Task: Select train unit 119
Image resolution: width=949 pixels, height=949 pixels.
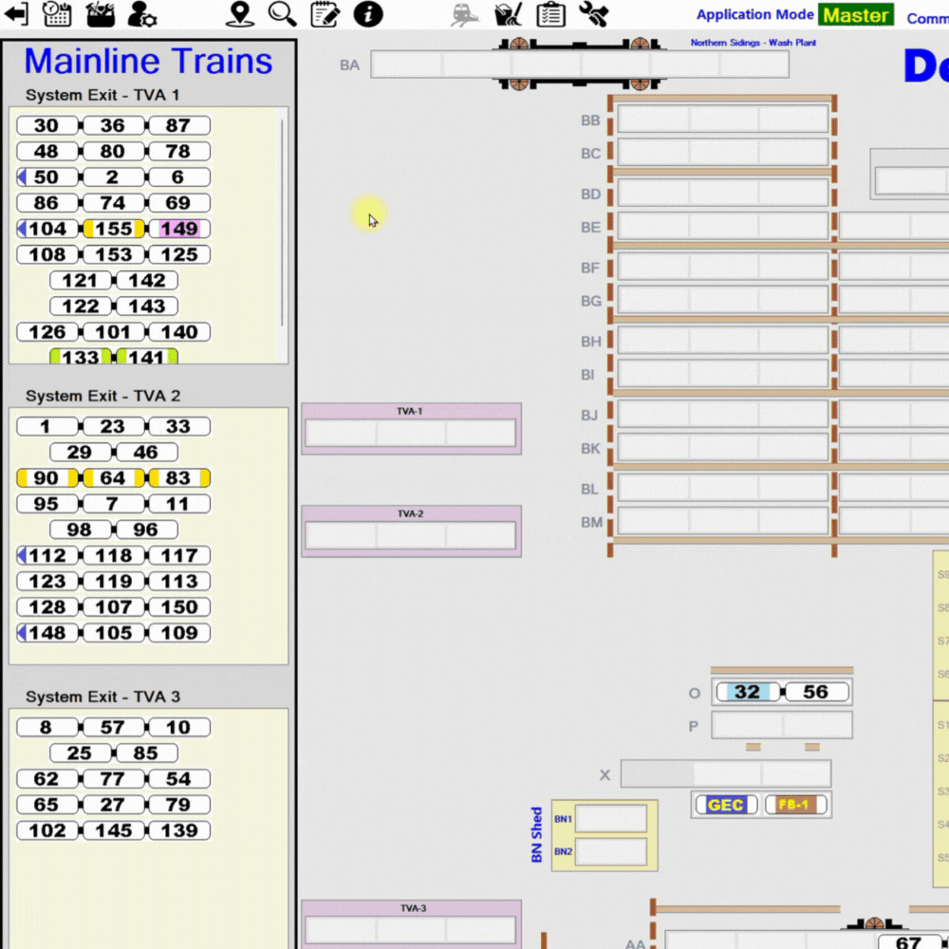Action: pyautogui.click(x=113, y=581)
